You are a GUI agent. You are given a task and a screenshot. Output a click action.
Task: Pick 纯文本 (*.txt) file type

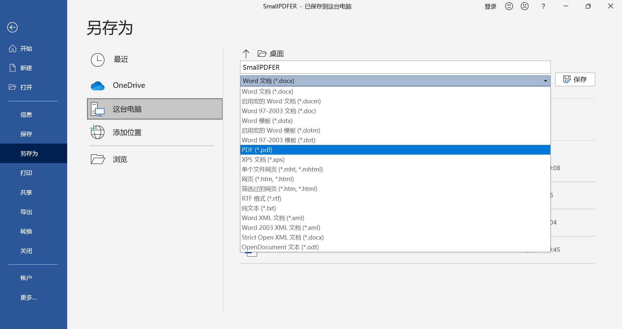pyautogui.click(x=259, y=208)
